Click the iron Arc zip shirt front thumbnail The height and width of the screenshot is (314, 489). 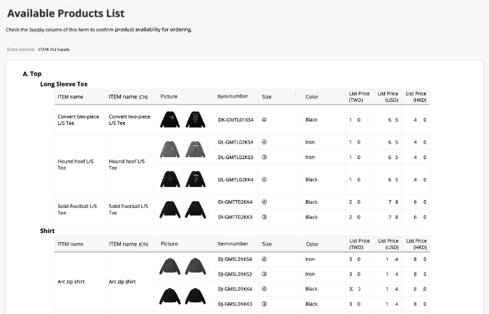click(x=168, y=267)
